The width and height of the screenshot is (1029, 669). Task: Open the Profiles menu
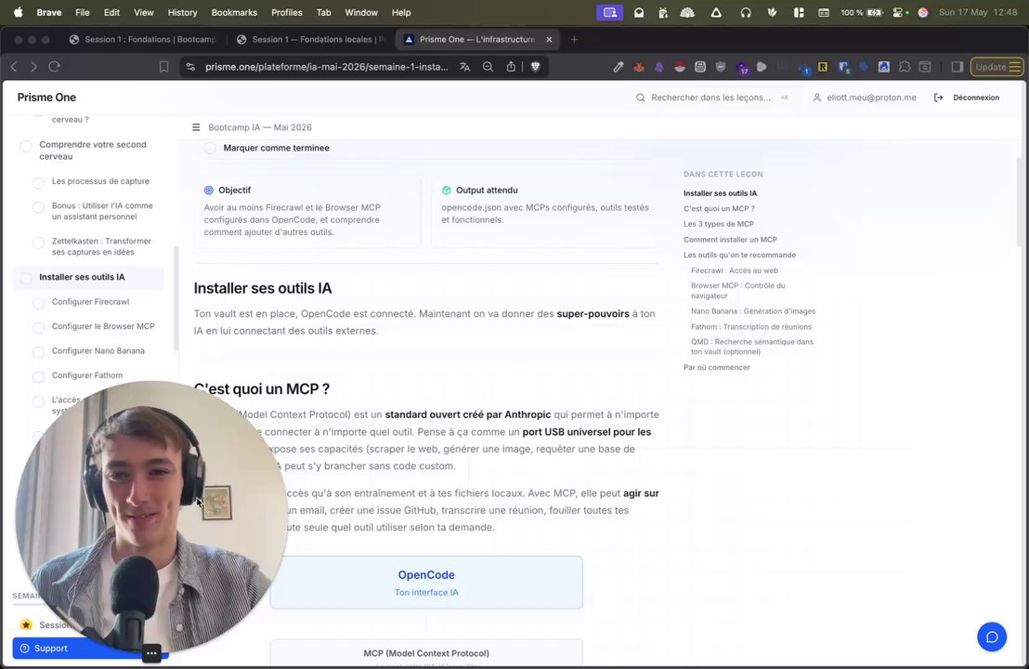point(287,12)
